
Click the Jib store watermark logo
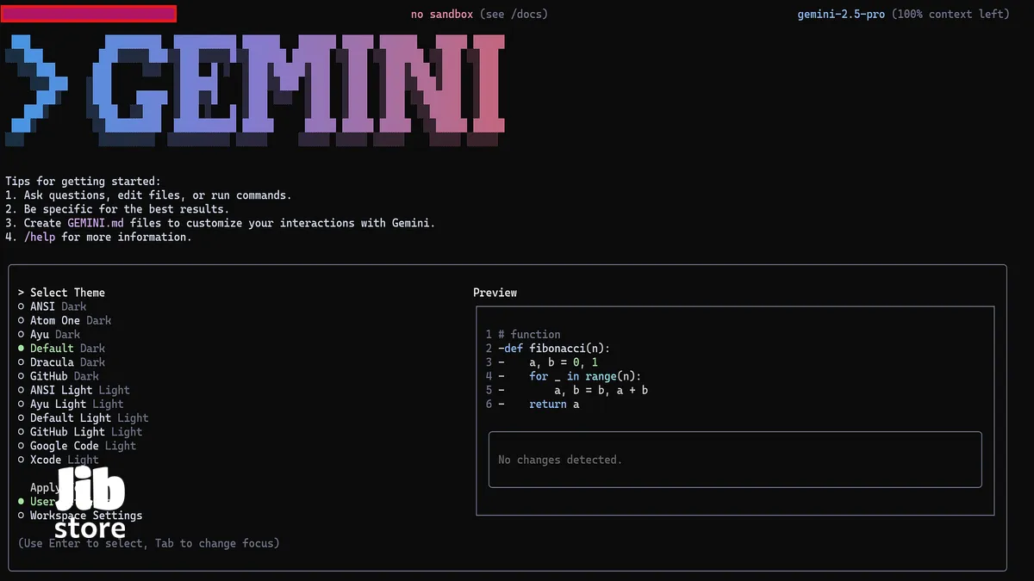(x=90, y=504)
